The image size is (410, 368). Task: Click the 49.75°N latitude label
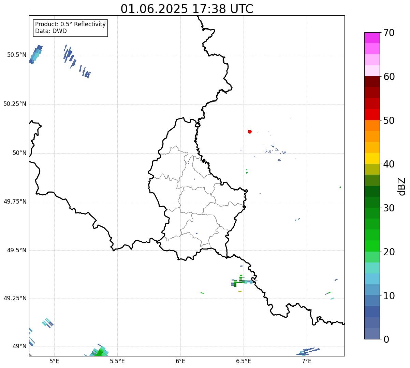click(x=15, y=202)
